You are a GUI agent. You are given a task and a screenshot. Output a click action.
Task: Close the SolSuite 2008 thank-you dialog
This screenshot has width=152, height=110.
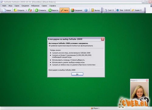[x=103, y=39]
